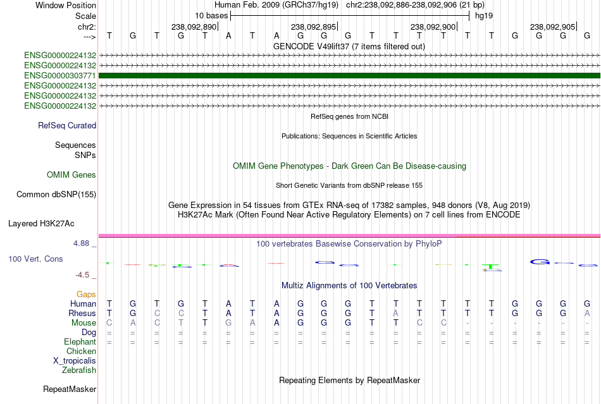Image resolution: width=601 pixels, height=404 pixels.
Task: Click the 10 bases scale label
Action: tap(211, 16)
